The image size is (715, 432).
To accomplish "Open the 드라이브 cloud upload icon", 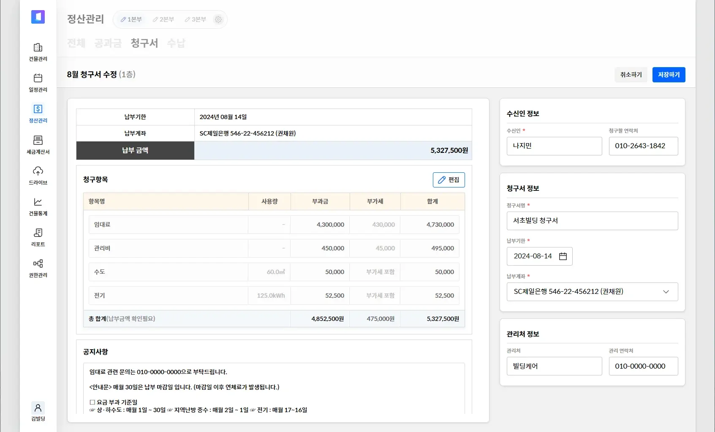I will coord(38,171).
